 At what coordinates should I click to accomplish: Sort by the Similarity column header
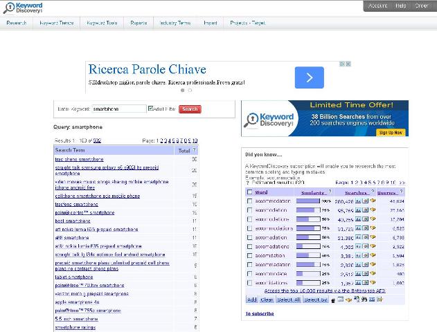tap(313, 192)
